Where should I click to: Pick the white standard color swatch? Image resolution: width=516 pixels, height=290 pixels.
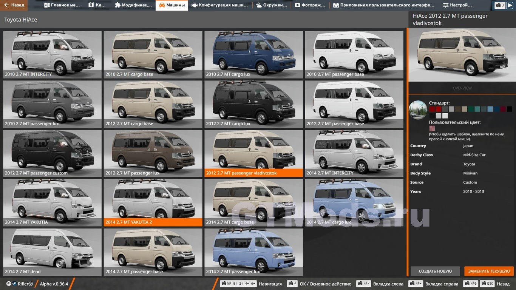[445, 116]
